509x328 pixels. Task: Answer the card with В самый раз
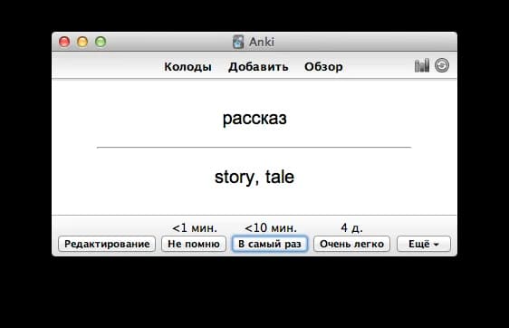coord(269,244)
